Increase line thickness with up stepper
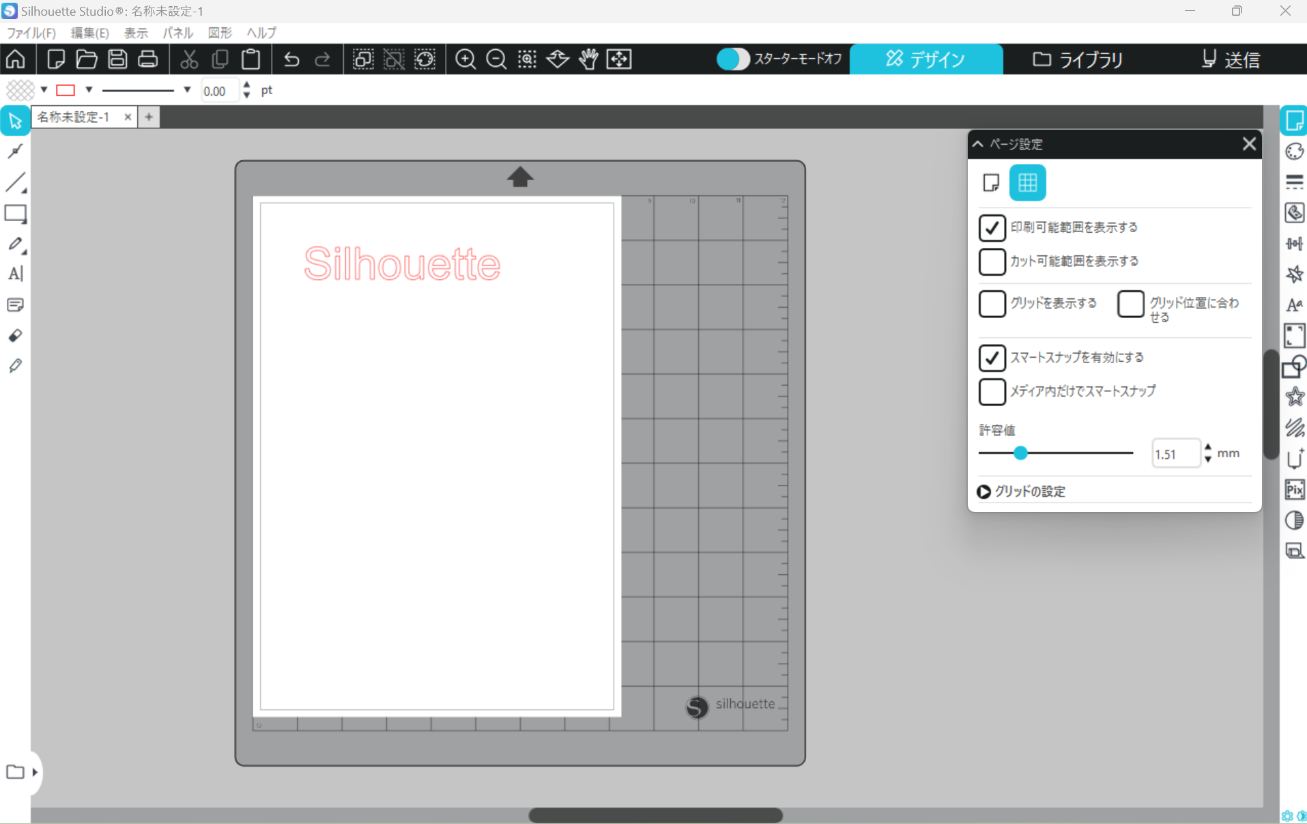Image resolution: width=1307 pixels, height=824 pixels. 246,85
